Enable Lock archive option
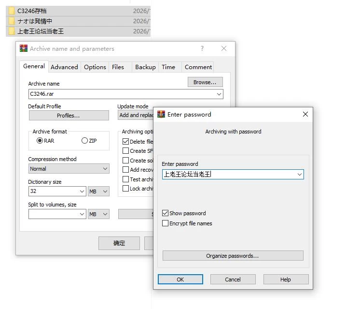The width and height of the screenshot is (346, 309). tap(125, 189)
